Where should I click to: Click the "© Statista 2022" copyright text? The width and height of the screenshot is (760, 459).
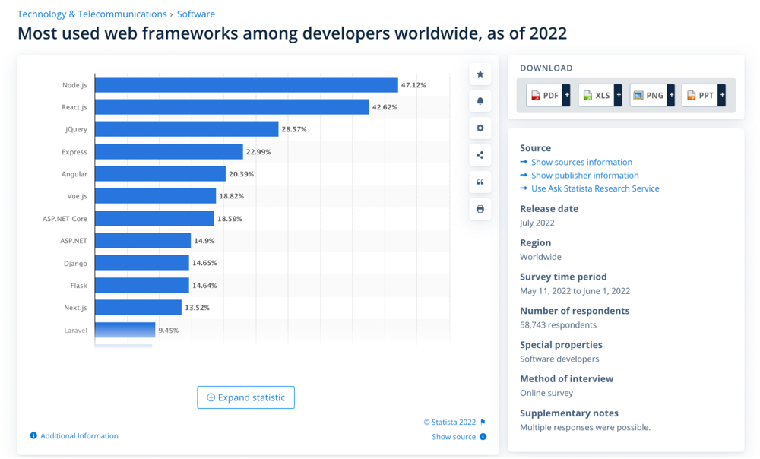(x=450, y=423)
